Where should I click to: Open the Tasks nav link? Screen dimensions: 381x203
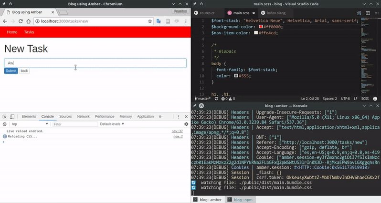point(29,32)
